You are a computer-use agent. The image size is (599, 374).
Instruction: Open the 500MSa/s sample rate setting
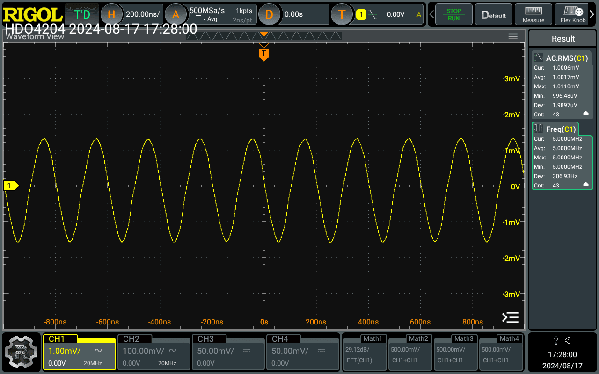(x=207, y=10)
